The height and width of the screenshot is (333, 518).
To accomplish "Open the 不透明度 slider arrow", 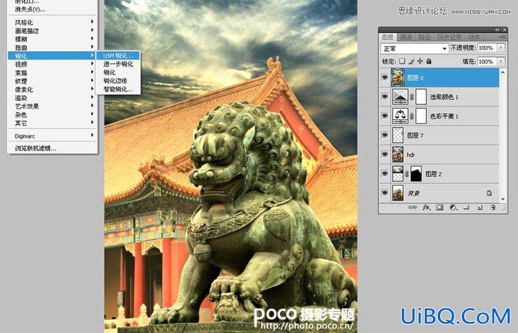I will 501,48.
